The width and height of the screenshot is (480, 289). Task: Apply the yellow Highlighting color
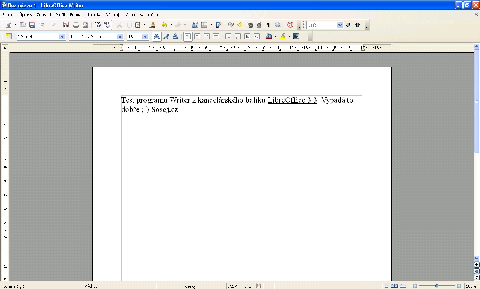pos(282,37)
